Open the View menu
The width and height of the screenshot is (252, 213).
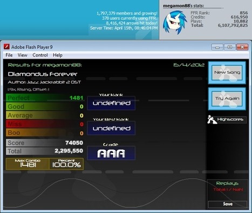[22, 55]
